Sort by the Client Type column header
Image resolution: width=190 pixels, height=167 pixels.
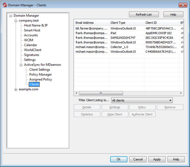[x=126, y=23]
